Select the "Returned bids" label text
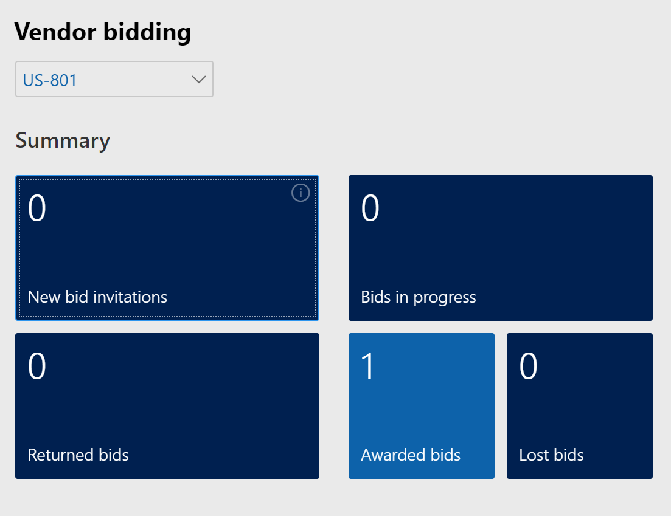The width and height of the screenshot is (671, 516). [x=78, y=455]
